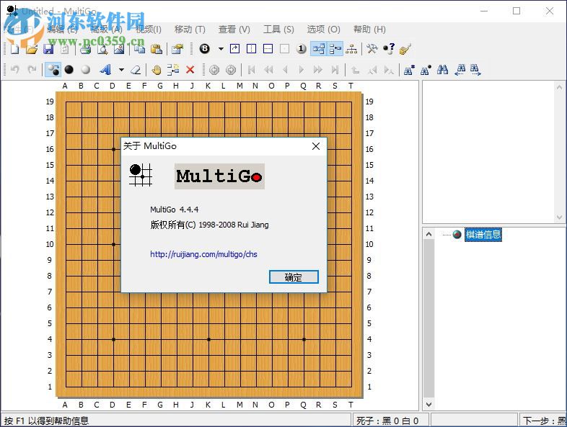Open the ruijiang.com/multigo/chs link
567x427 pixels.
203,254
